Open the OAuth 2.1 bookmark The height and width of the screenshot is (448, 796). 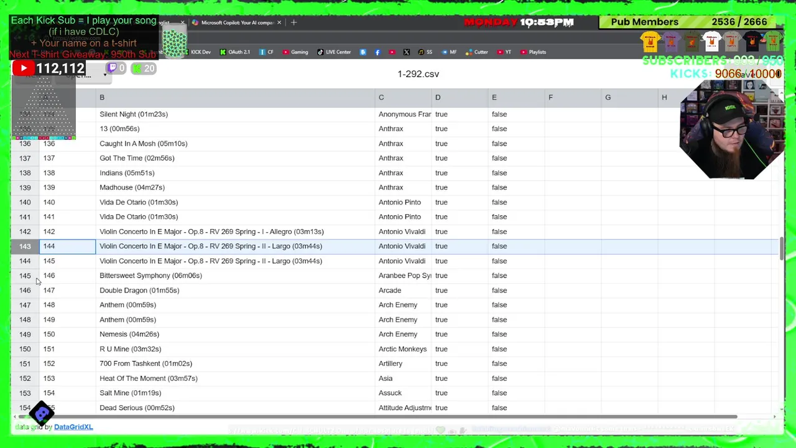pyautogui.click(x=234, y=52)
